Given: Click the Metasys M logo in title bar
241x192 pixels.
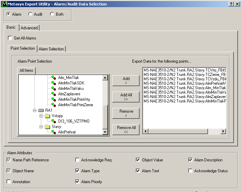Looking at the screenshot, I should (x=4, y=4).
